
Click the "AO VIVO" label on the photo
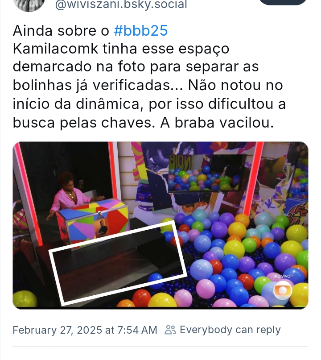tap(283, 276)
